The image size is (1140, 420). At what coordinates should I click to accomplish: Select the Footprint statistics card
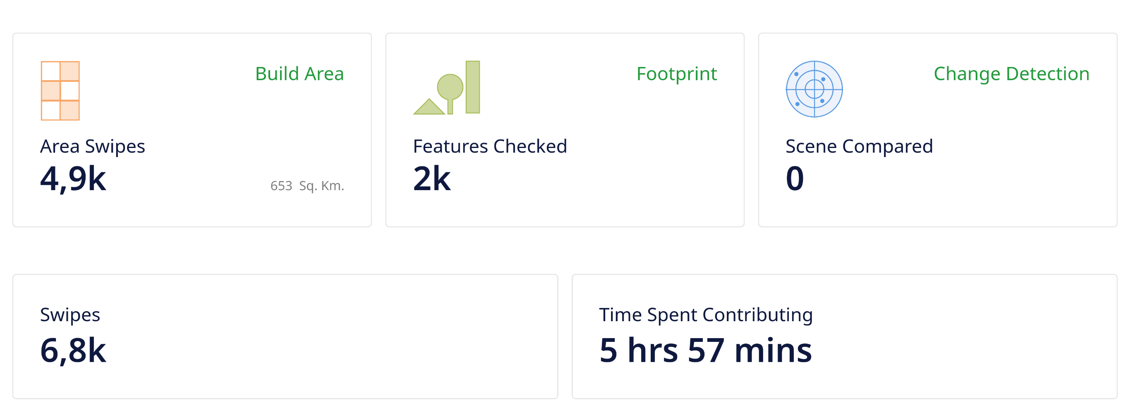click(x=565, y=130)
